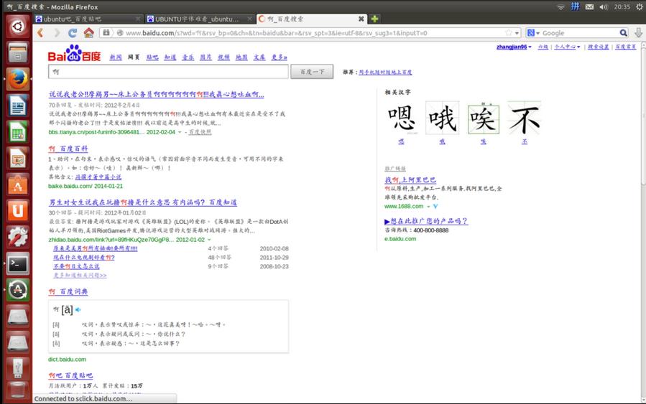Open the 文库 link in Baidu navigation

[x=259, y=57]
